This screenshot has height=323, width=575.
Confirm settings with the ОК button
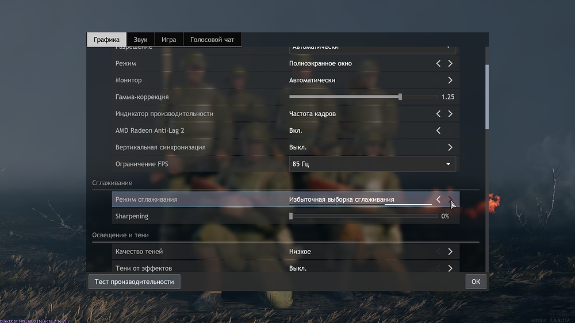pos(476,282)
